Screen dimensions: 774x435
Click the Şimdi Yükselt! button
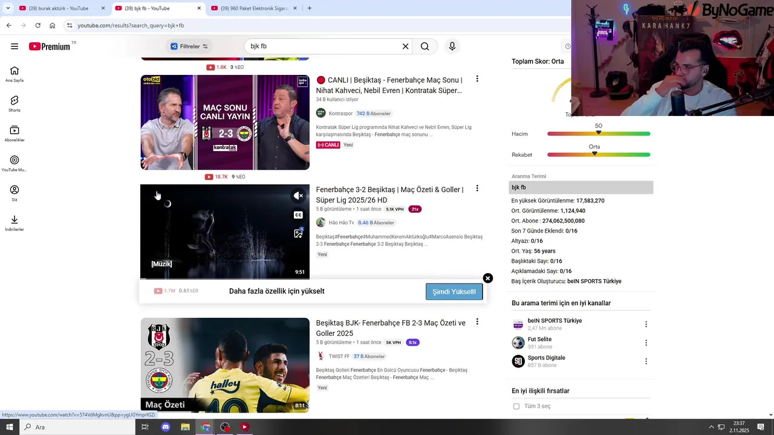point(454,292)
